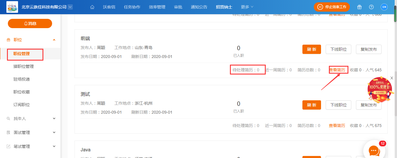Click 人气 675 in 测试 card

pos(373,126)
